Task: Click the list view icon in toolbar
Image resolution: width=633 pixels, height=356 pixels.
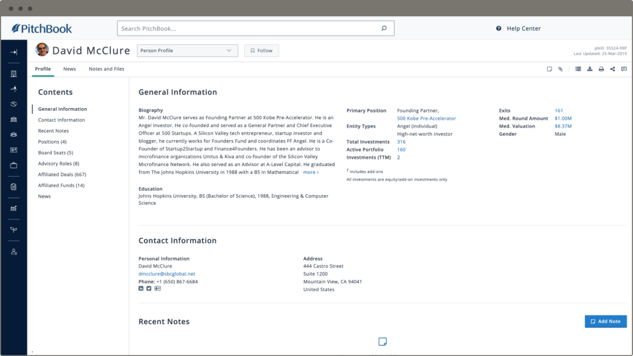Action: 578,69
